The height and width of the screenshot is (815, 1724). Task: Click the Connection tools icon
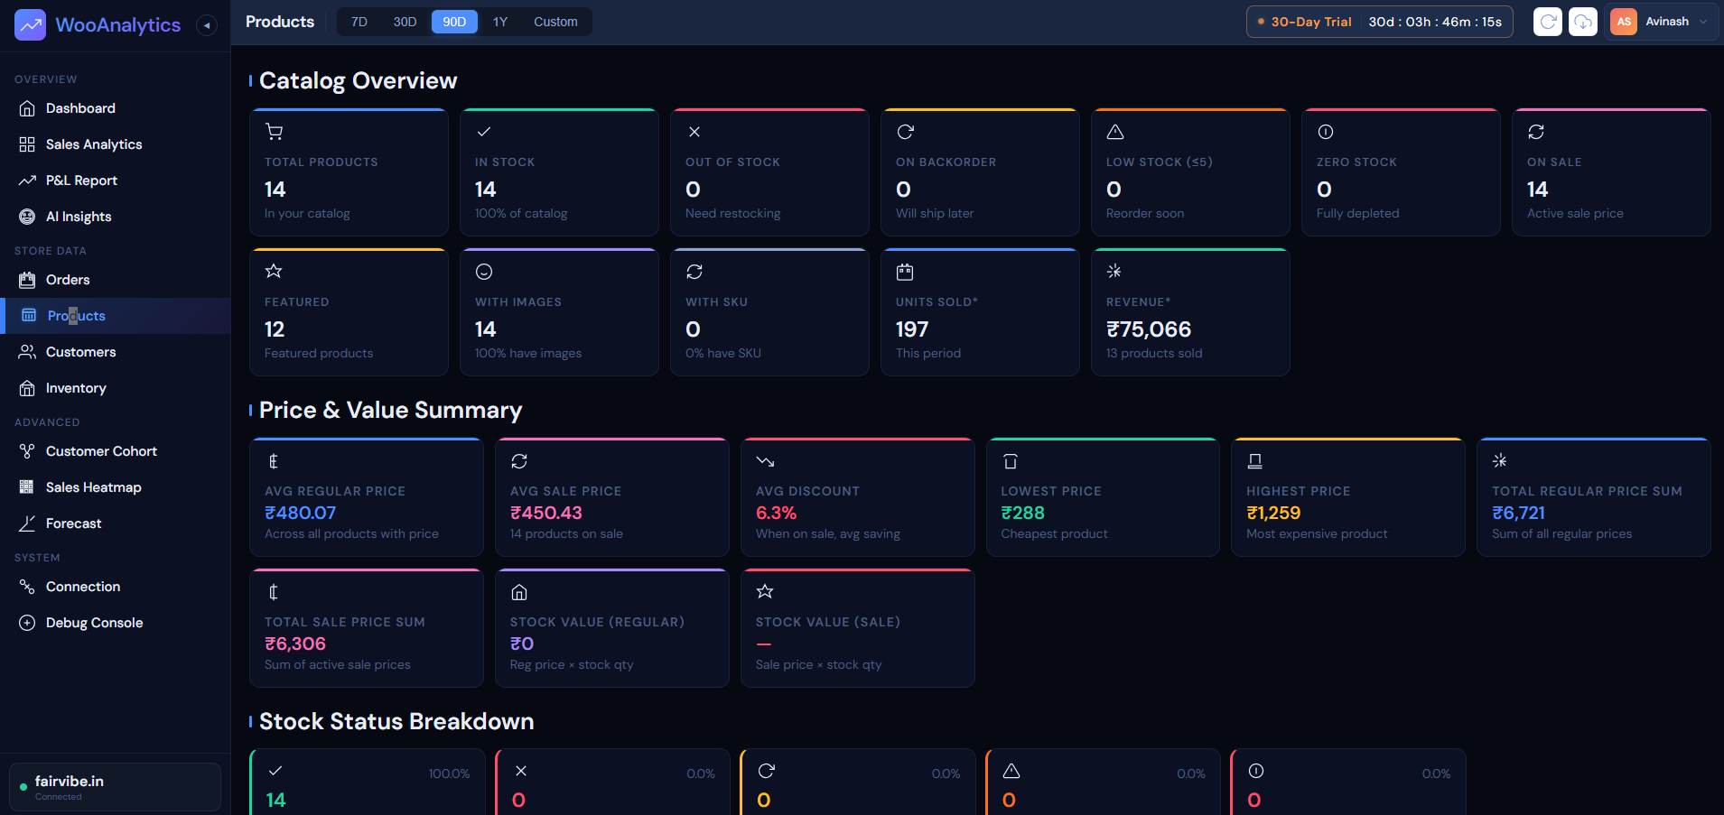(28, 586)
